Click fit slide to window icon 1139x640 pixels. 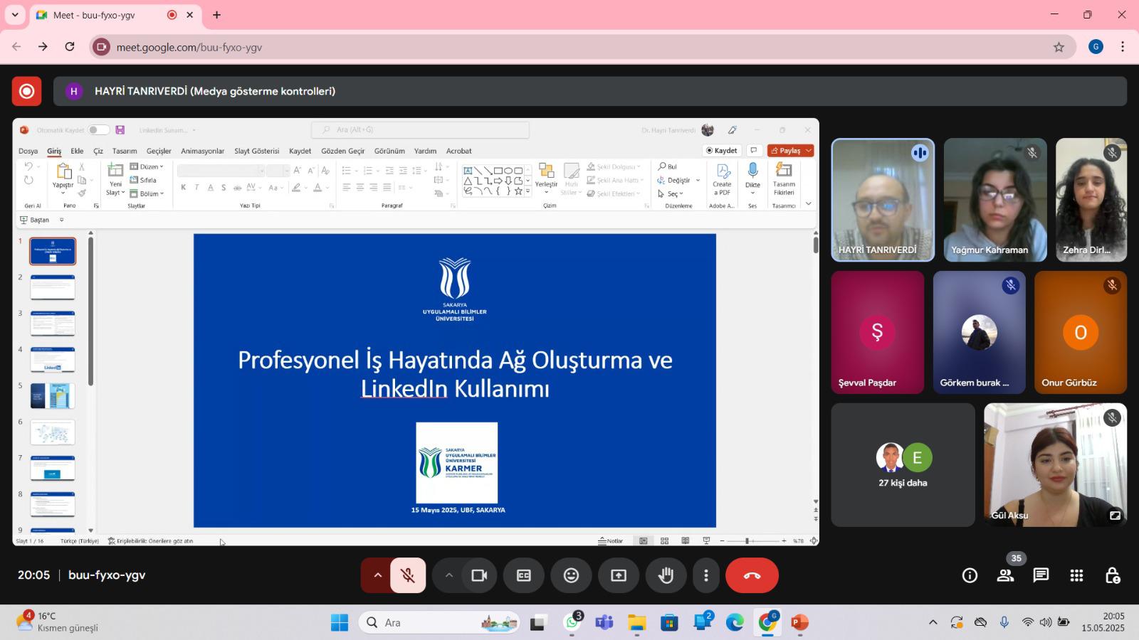point(814,540)
